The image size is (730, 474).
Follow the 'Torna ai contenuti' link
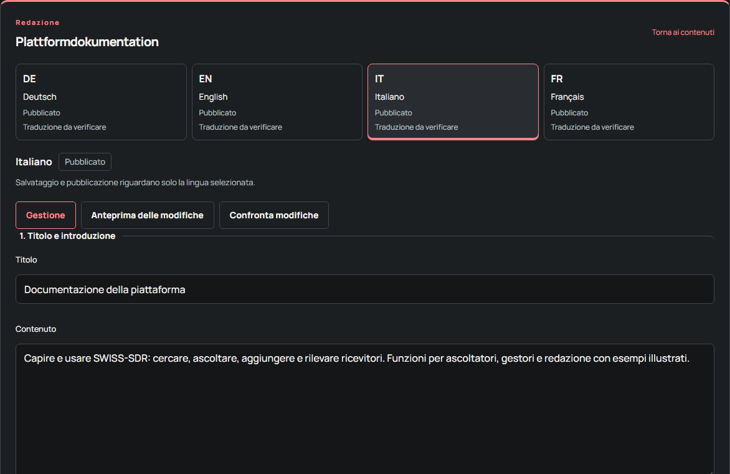pyautogui.click(x=683, y=32)
